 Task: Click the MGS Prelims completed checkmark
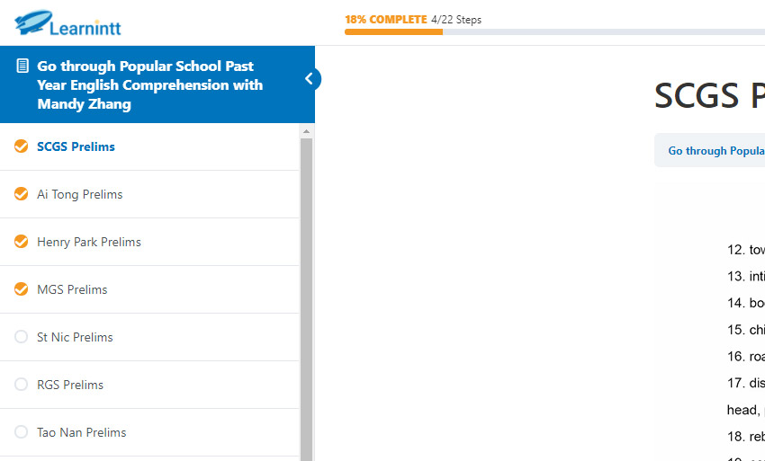coord(21,289)
